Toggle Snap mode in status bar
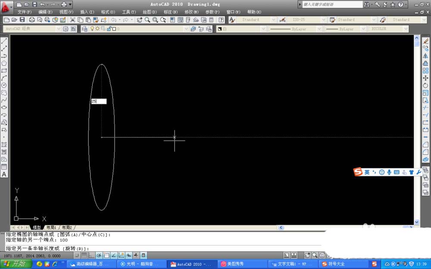Viewport: 431px width, 269px height. [x=77, y=256]
